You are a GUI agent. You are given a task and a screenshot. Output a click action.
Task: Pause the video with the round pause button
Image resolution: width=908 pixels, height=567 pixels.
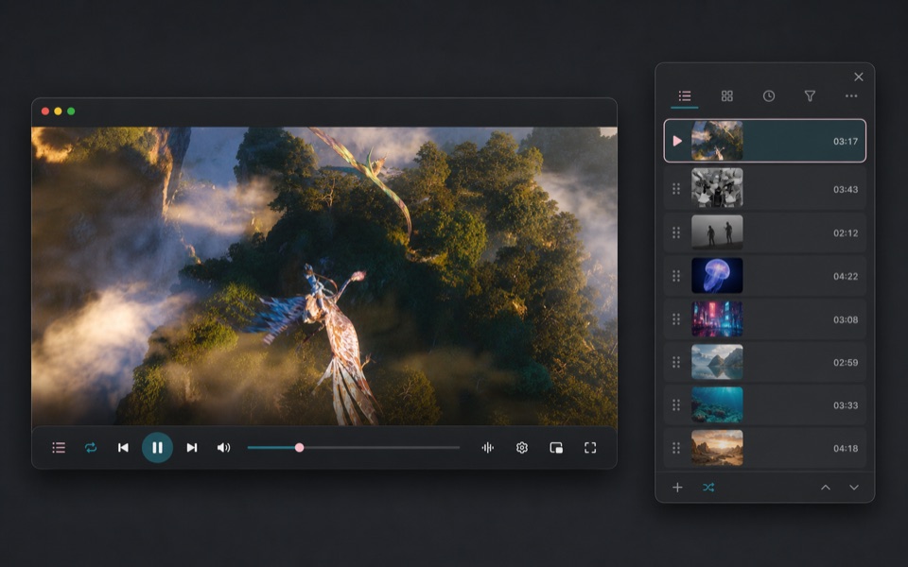pos(158,447)
